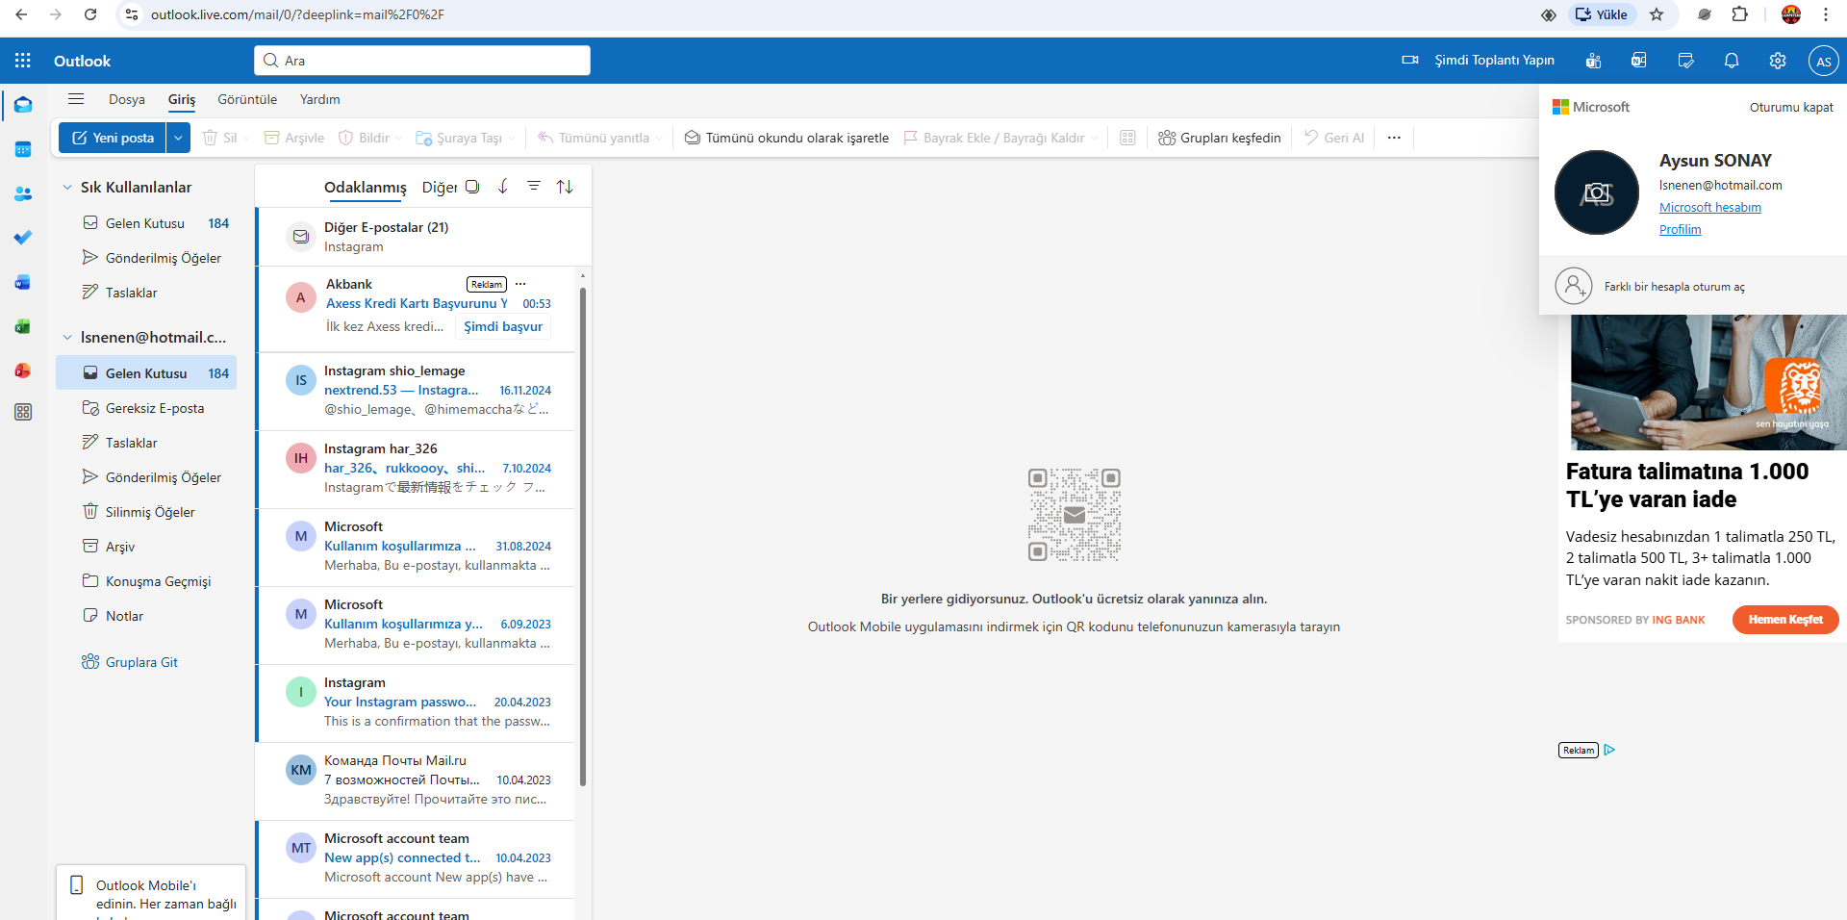Open Outlook settings gear
The image size is (1847, 920).
(1778, 61)
